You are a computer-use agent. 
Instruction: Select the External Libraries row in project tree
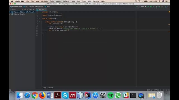pyautogui.click(x=22, y=14)
